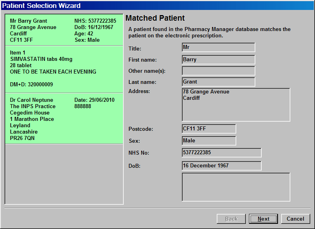The height and width of the screenshot is (229, 315).
Task: Select the Mr Barry Grant patient panel
Action: pyautogui.click(x=64, y=31)
